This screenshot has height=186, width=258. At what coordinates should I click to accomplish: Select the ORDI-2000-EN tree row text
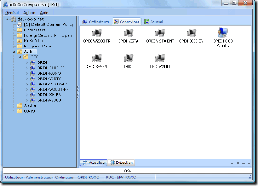(51, 68)
